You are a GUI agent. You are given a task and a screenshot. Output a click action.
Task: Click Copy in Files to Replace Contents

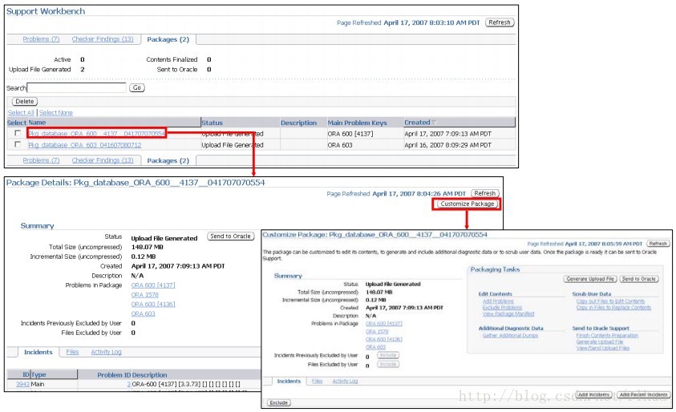pos(613,308)
